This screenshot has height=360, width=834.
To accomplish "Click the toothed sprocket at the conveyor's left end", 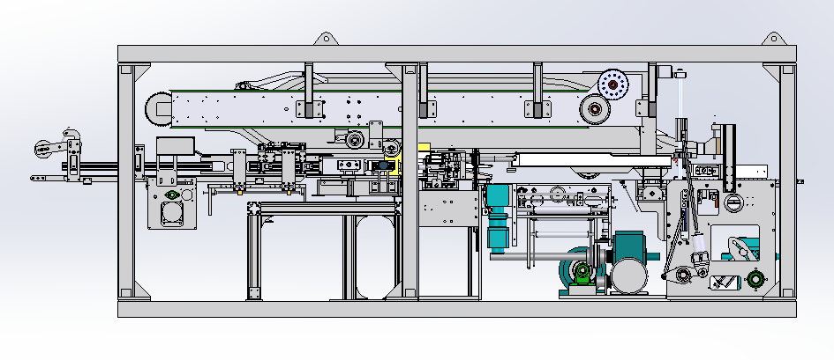I will 158,108.
